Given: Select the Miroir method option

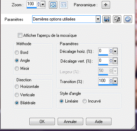Looking at the screenshot, I should click(x=17, y=68).
